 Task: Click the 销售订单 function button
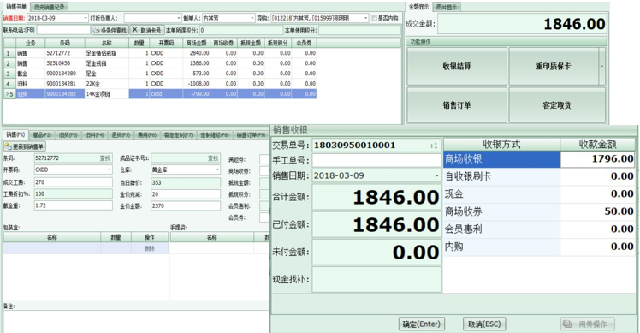click(x=457, y=105)
